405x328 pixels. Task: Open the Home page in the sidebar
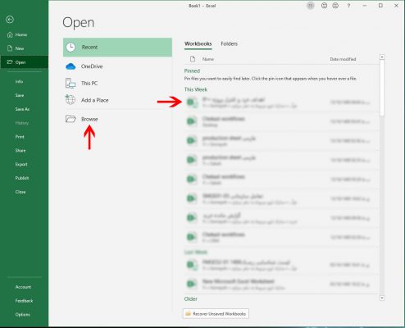click(x=24, y=34)
